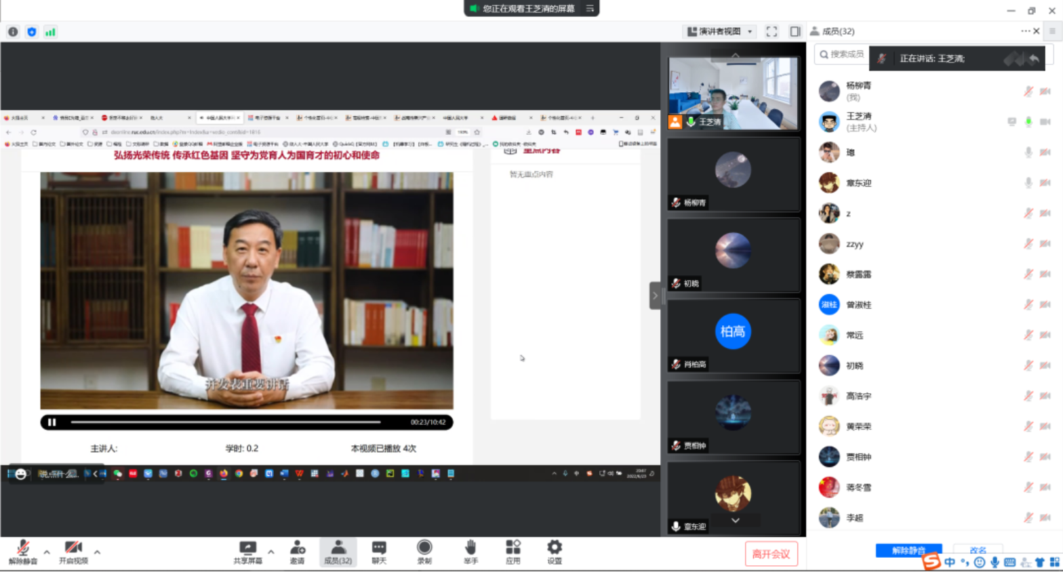Raise hand using the 举手 button
This screenshot has height=572, width=1063.
(470, 552)
